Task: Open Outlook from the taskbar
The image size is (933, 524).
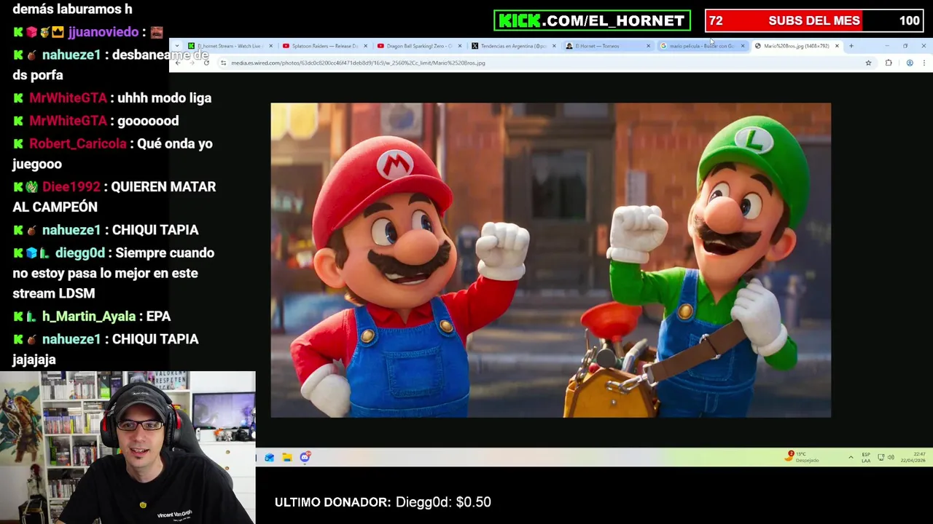Action: pos(269,457)
